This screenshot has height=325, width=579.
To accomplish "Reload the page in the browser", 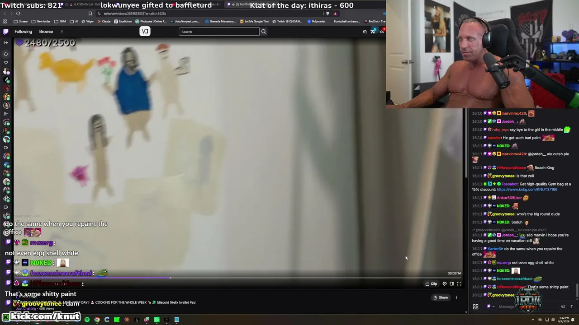I will [18, 14].
